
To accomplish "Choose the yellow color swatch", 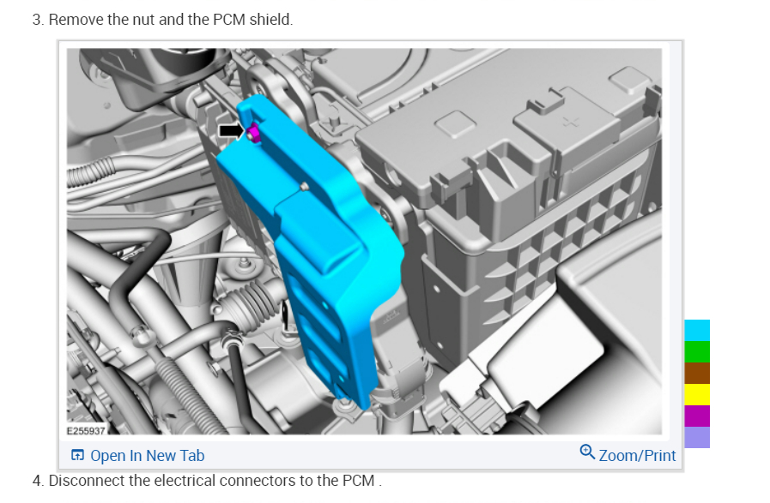I will click(x=697, y=394).
